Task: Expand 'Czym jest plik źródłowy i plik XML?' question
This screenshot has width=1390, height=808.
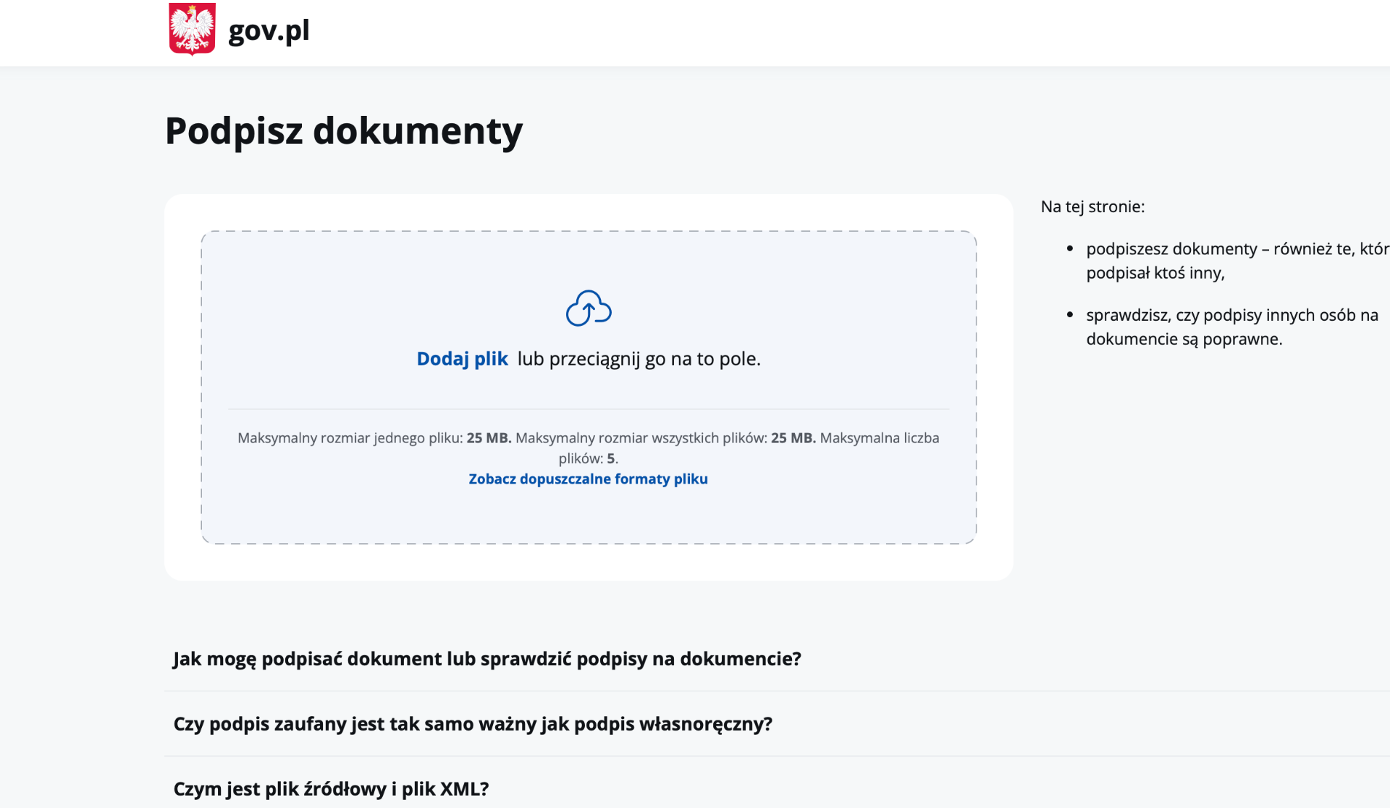Action: [331, 788]
